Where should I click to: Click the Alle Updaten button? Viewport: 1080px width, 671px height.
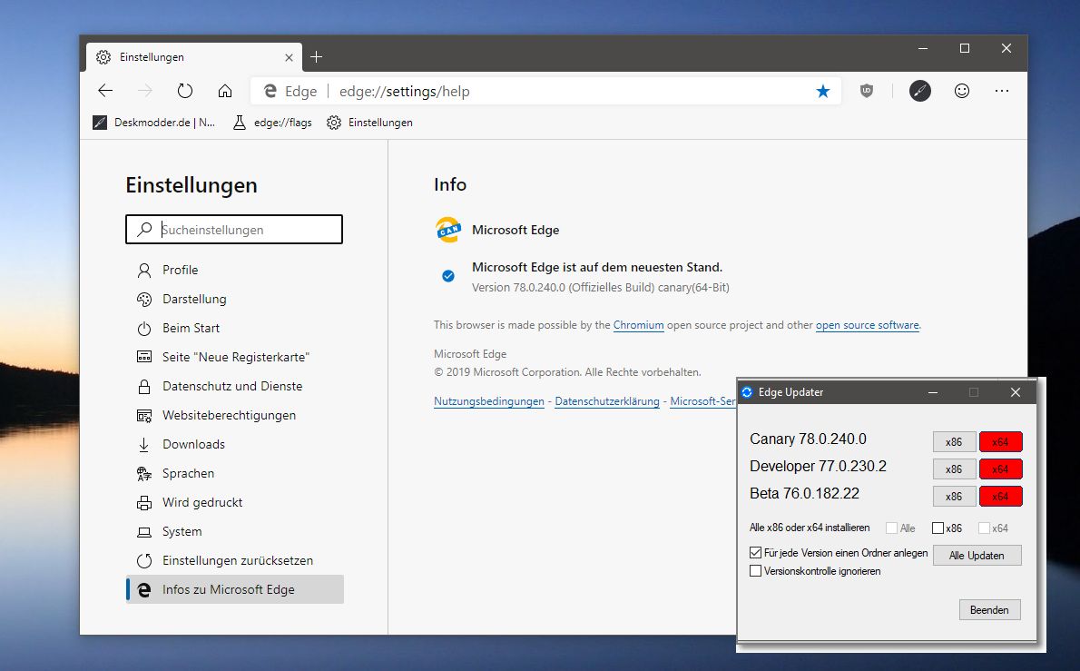point(977,556)
